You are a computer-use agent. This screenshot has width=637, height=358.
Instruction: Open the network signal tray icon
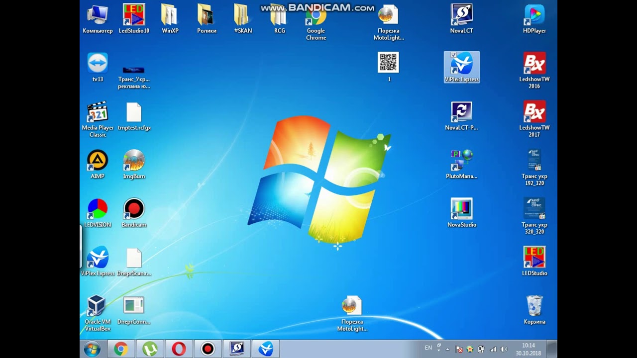(493, 349)
